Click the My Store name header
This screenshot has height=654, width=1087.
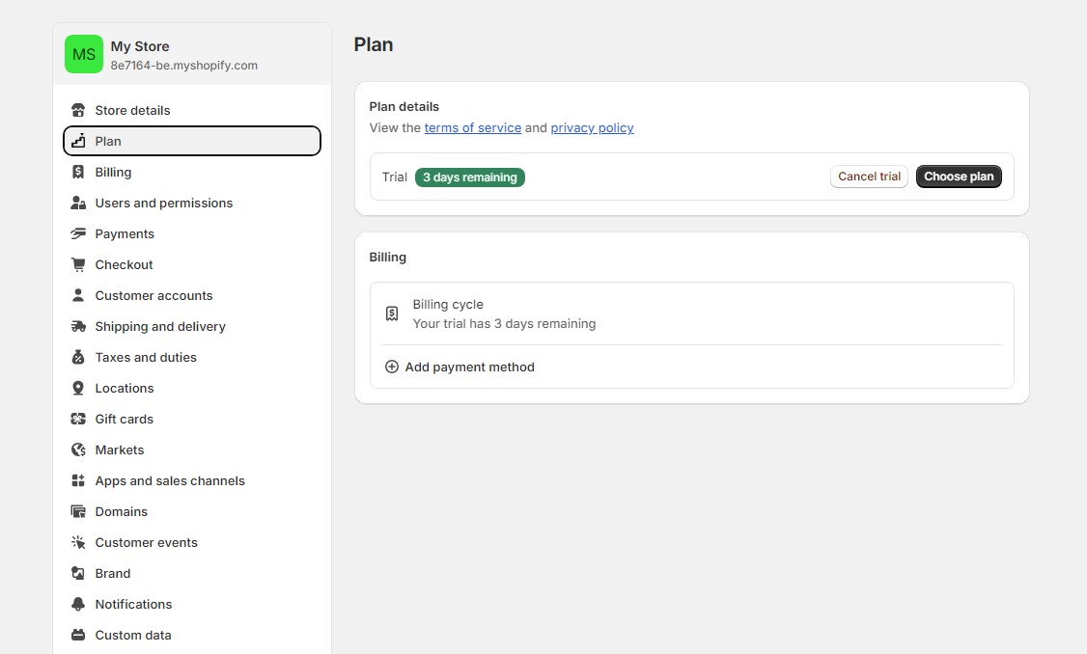click(x=140, y=46)
